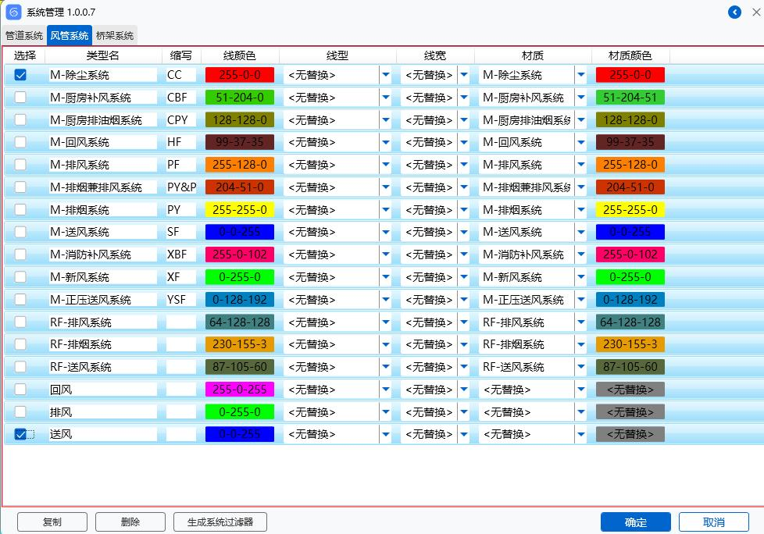Click the 复制 button
Image resolution: width=764 pixels, height=534 pixels.
52,522
